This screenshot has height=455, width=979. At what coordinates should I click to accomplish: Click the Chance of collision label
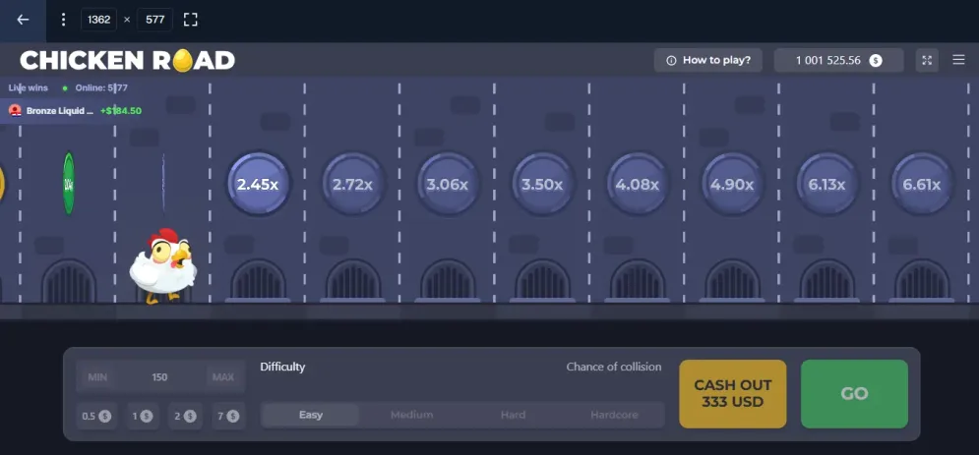(614, 367)
